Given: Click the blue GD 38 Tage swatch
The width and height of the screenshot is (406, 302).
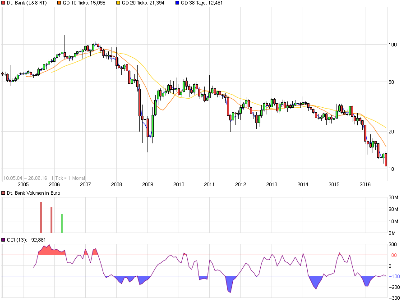Looking at the screenshot, I should (x=177, y=3).
